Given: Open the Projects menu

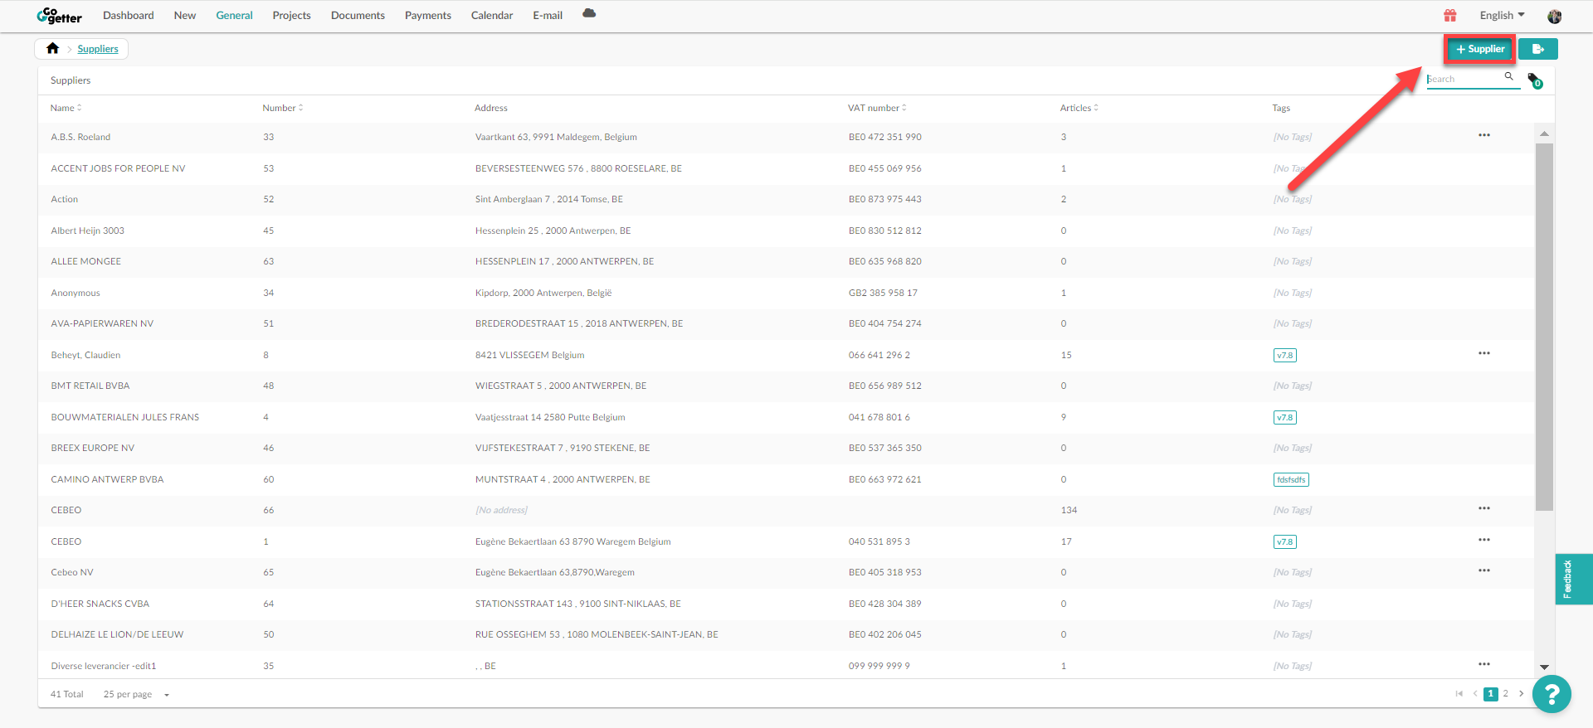Looking at the screenshot, I should [291, 16].
